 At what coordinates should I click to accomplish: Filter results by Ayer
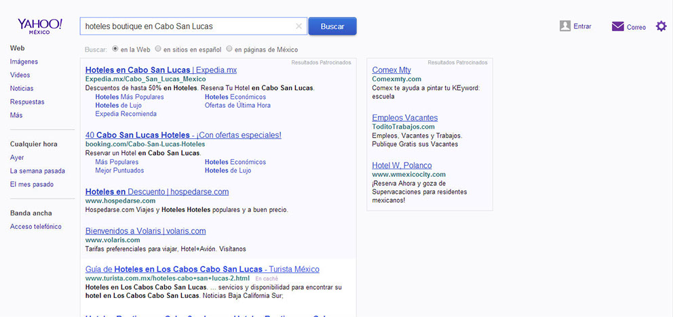(17, 158)
